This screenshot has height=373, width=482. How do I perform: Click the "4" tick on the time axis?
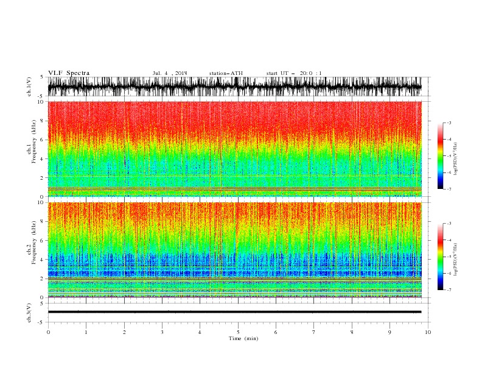200,332
